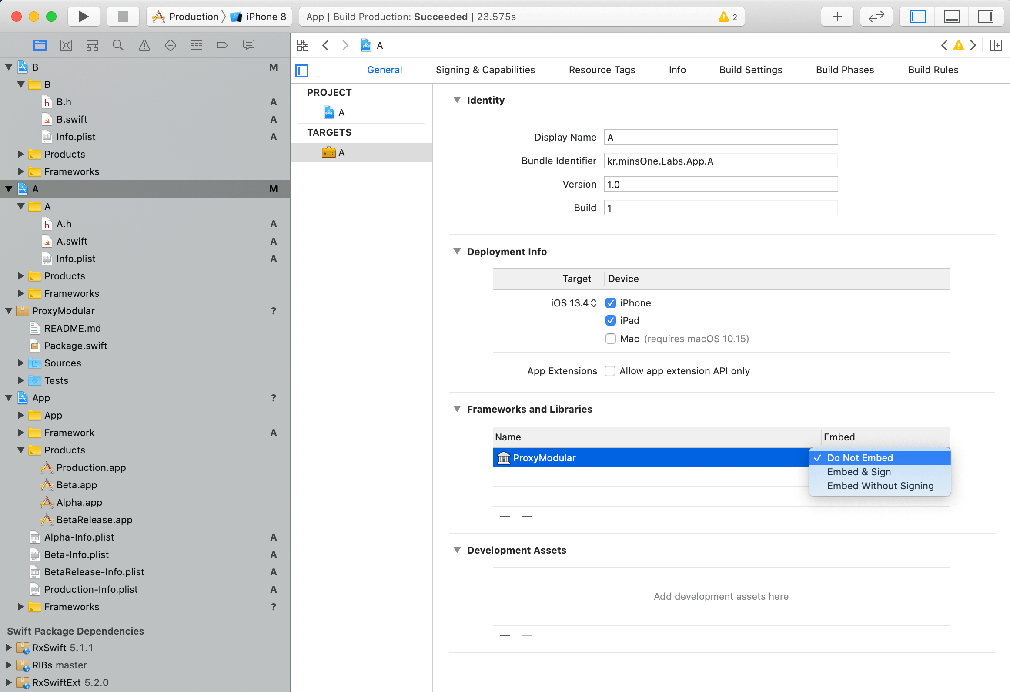This screenshot has width=1010, height=692.
Task: Open the Symbol navigator icon
Action: coord(92,45)
